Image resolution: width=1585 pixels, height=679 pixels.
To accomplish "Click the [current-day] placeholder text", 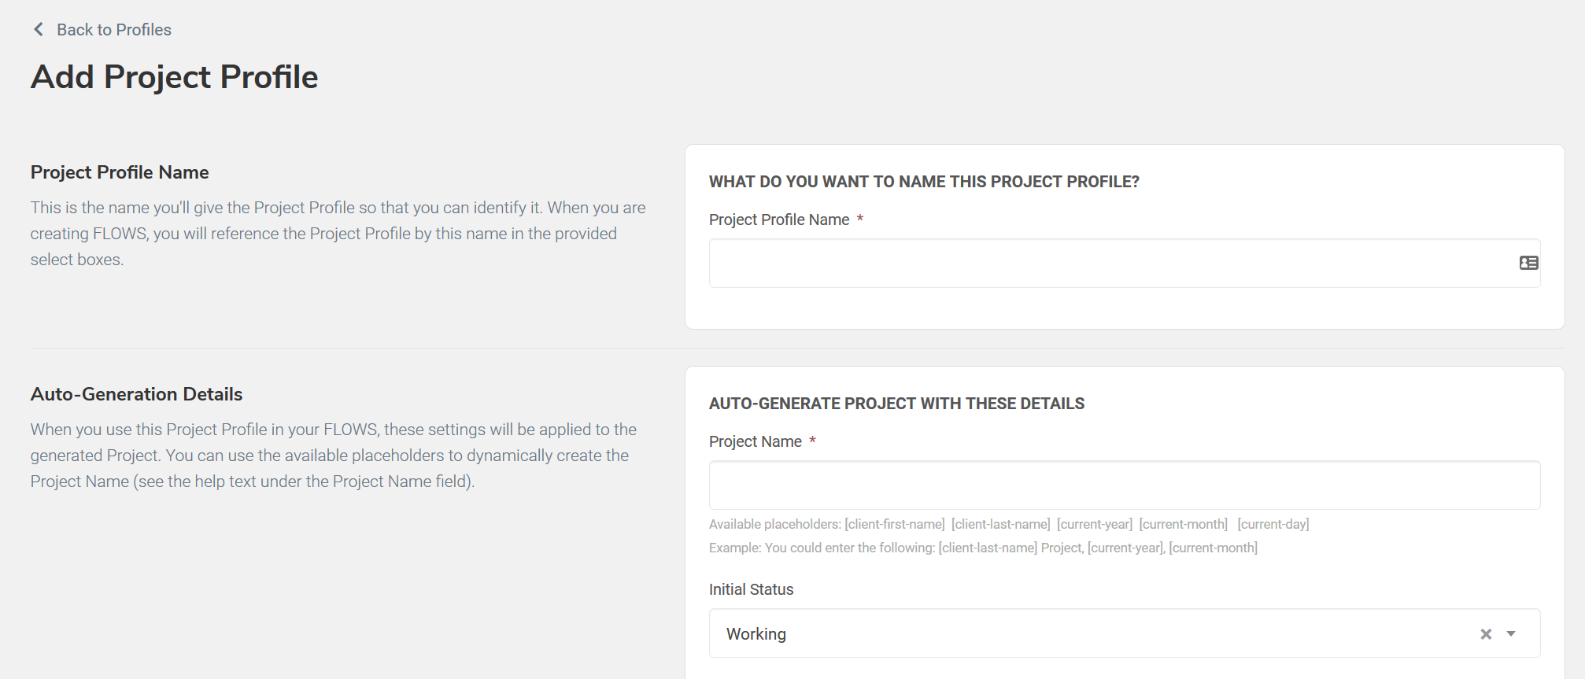I will coord(1273,525).
